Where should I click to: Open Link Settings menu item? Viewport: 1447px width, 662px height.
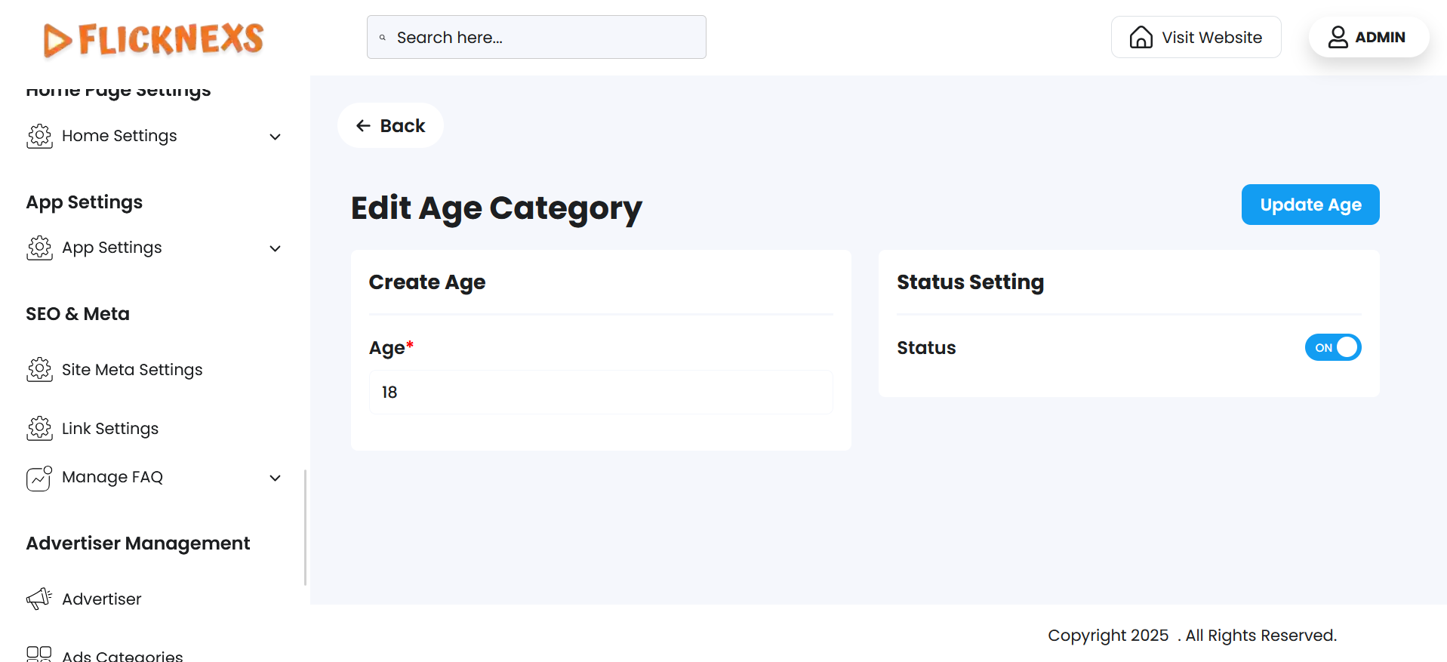[110, 429]
